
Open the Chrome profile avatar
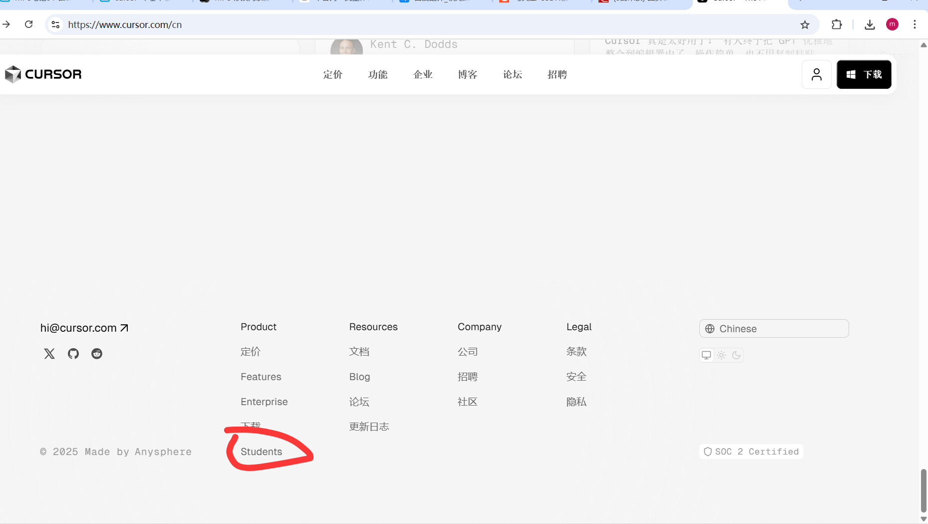[x=892, y=24]
